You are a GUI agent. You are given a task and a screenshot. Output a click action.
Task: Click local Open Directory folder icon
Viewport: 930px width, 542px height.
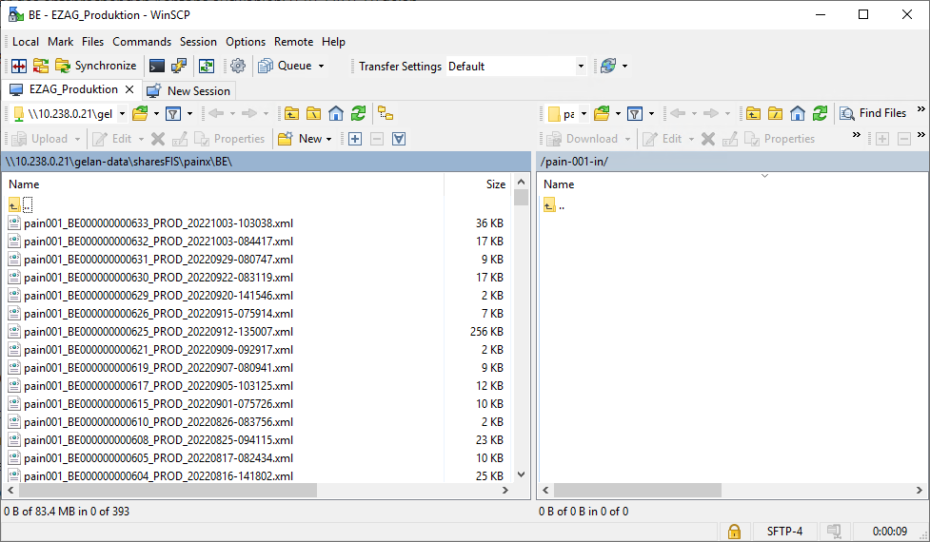(140, 114)
